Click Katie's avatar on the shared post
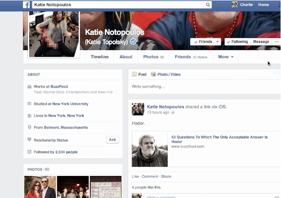Screen dimensions: 281x198 (x=138, y=109)
